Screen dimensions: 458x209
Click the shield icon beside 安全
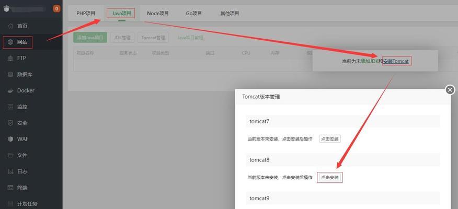coord(10,123)
